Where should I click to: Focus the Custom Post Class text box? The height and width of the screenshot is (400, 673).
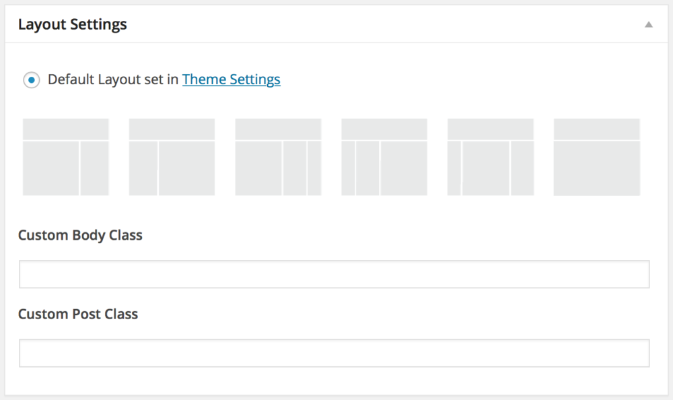click(x=334, y=354)
